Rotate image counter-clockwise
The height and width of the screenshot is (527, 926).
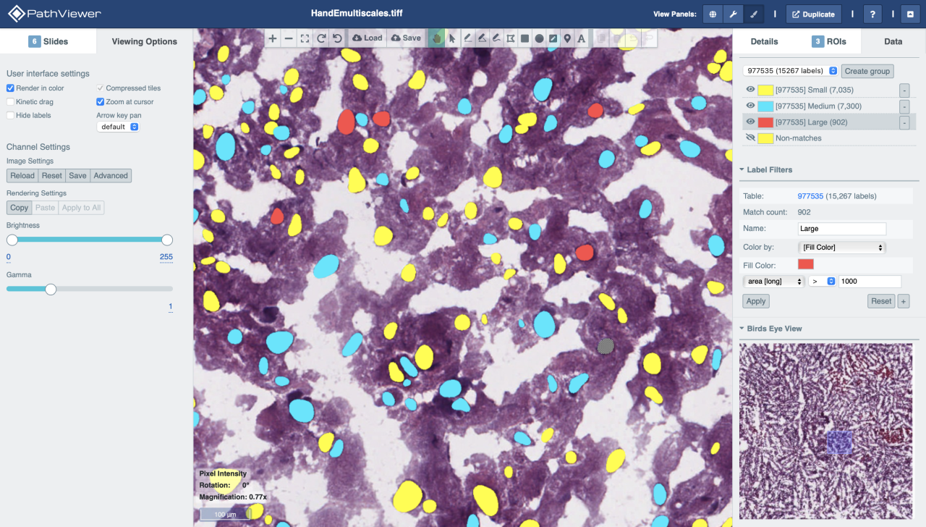337,38
